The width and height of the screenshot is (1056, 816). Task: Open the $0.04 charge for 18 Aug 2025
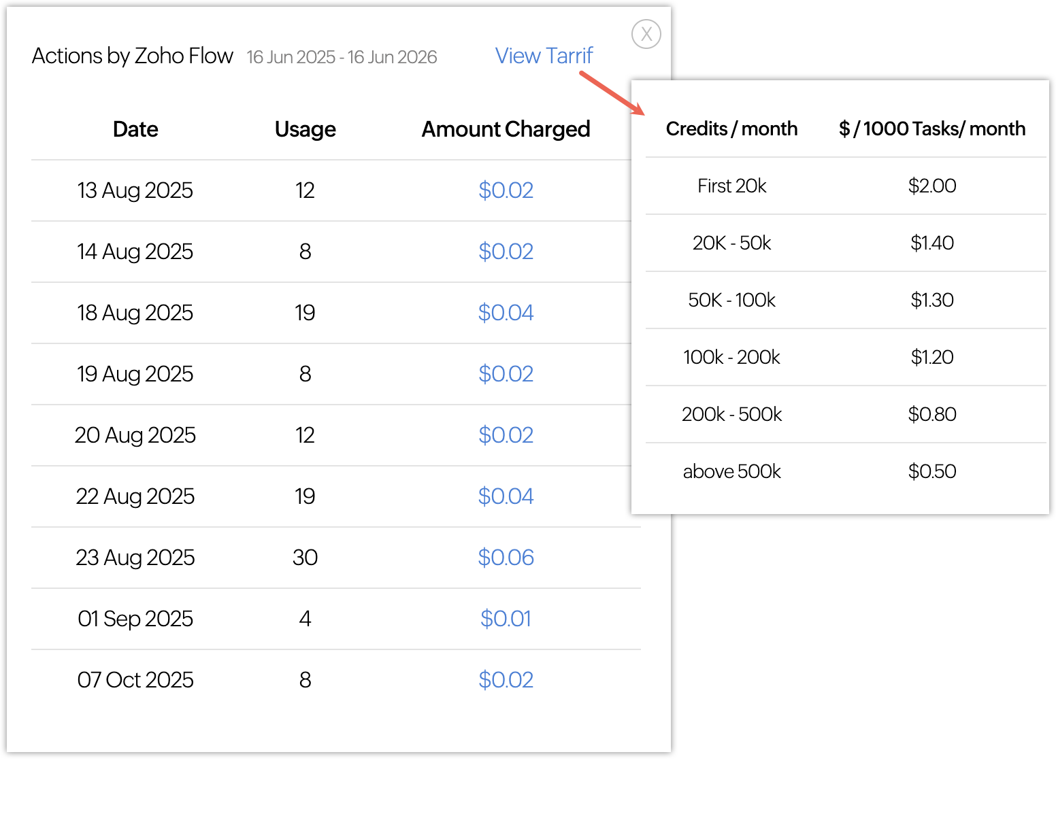506,313
